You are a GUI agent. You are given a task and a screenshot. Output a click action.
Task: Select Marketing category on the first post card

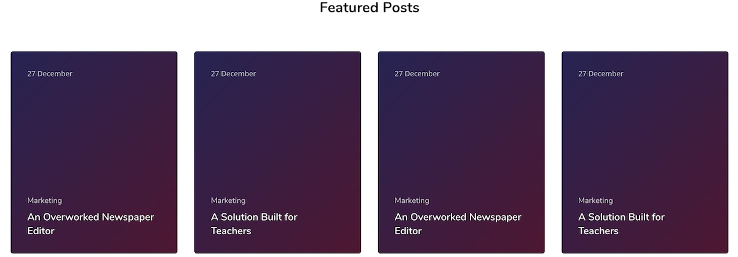pyautogui.click(x=44, y=200)
